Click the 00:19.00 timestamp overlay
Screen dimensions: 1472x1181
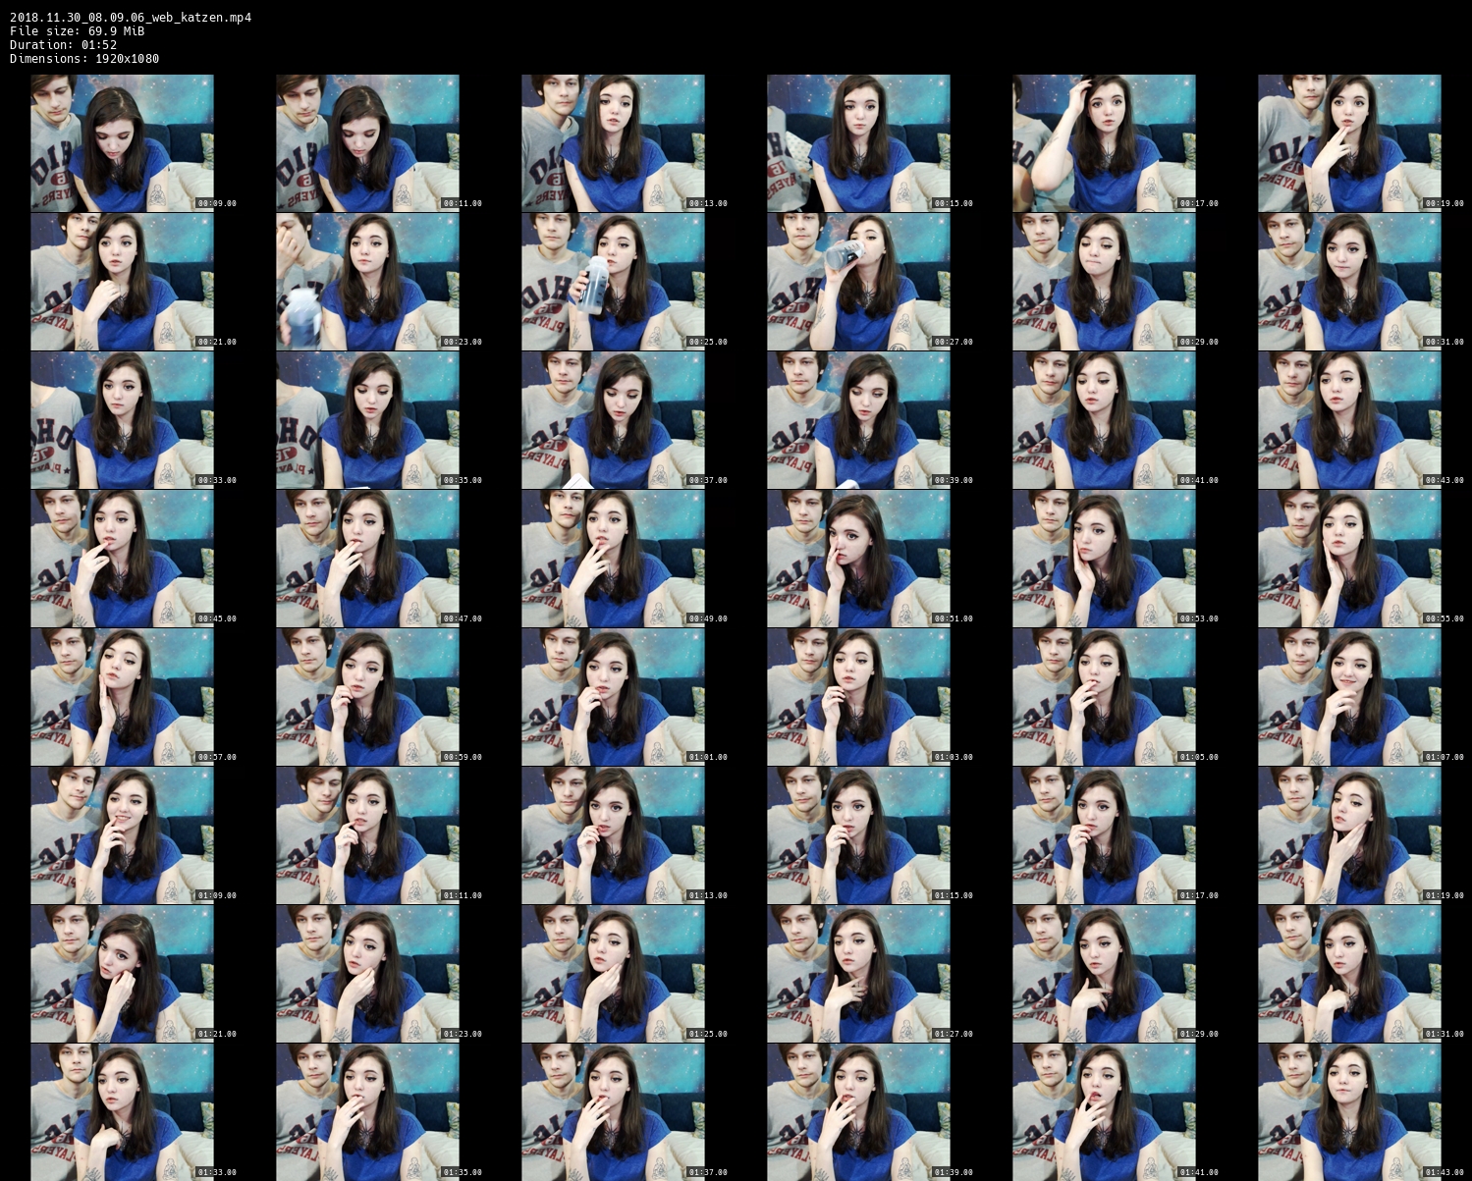(1444, 203)
